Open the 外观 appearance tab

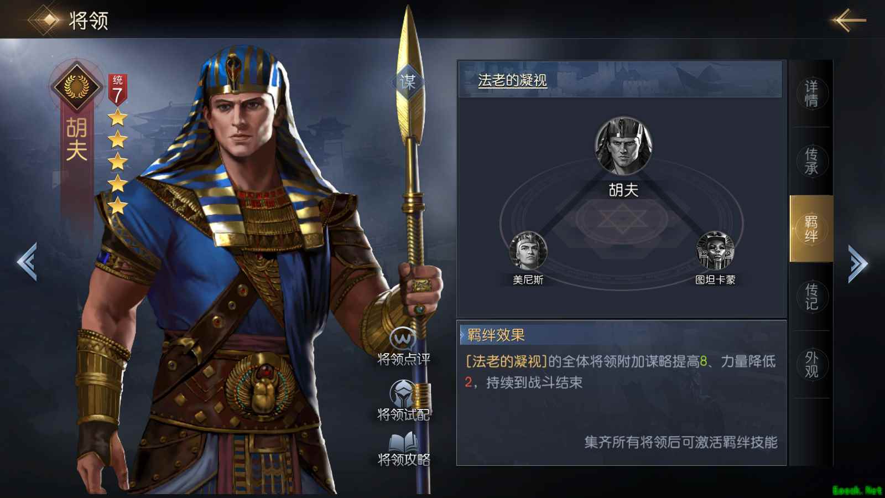coord(811,364)
